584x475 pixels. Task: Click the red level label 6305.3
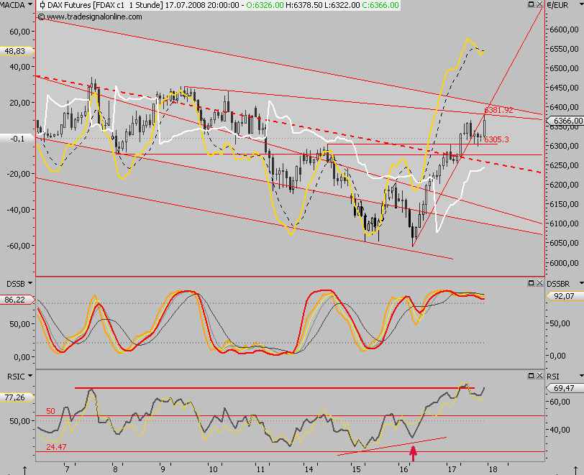(x=496, y=139)
